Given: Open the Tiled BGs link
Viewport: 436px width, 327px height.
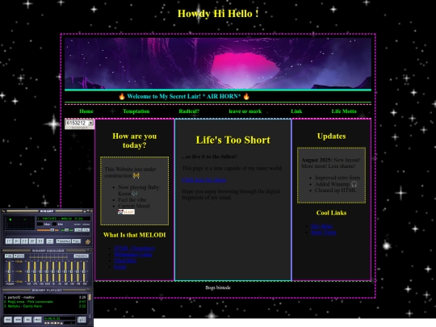Looking at the screenshot, I should 125,261.
